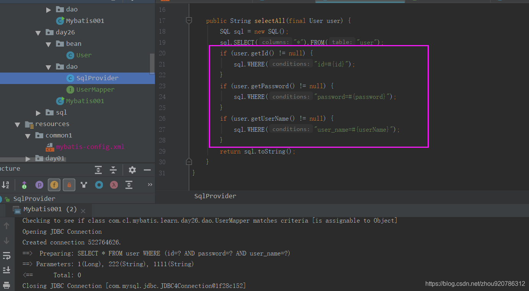Screen dimensions: 529x291
Task: Click line number 29 in the gutter
Action: coord(161,151)
